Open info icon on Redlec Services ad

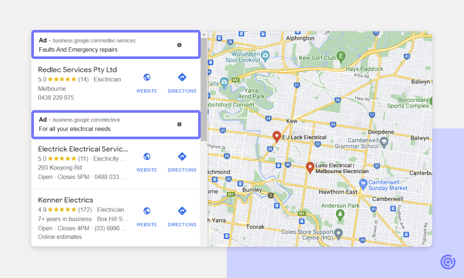coord(179,45)
